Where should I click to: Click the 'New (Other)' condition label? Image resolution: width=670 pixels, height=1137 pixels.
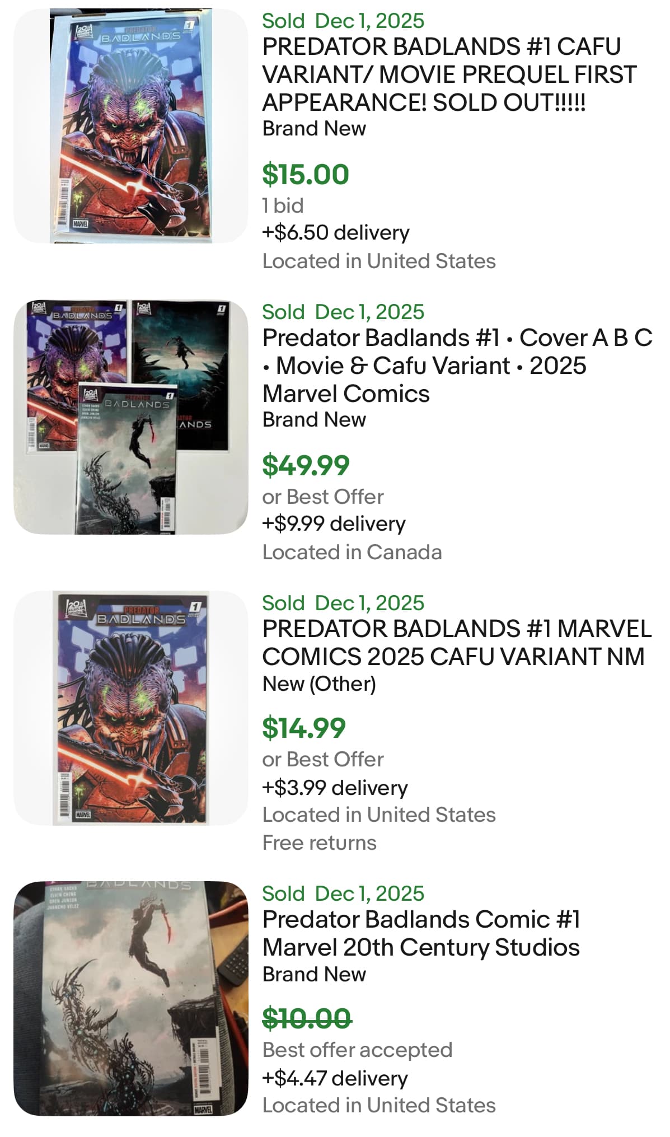(319, 684)
